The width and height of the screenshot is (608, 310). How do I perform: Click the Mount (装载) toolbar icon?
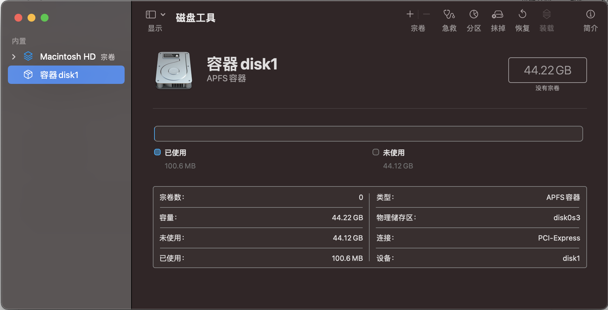546,14
